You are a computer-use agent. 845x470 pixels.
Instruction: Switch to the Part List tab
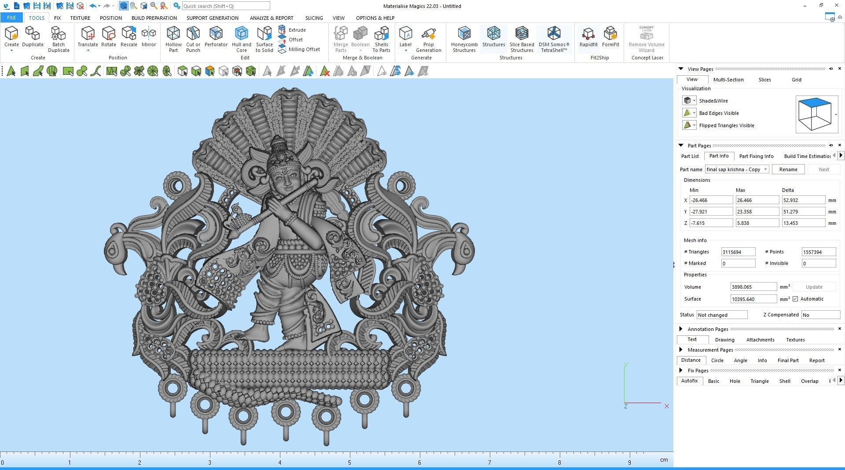pos(690,156)
